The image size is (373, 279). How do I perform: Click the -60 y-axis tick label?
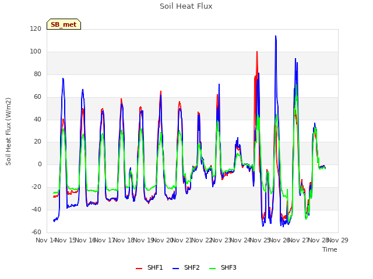(36, 232)
